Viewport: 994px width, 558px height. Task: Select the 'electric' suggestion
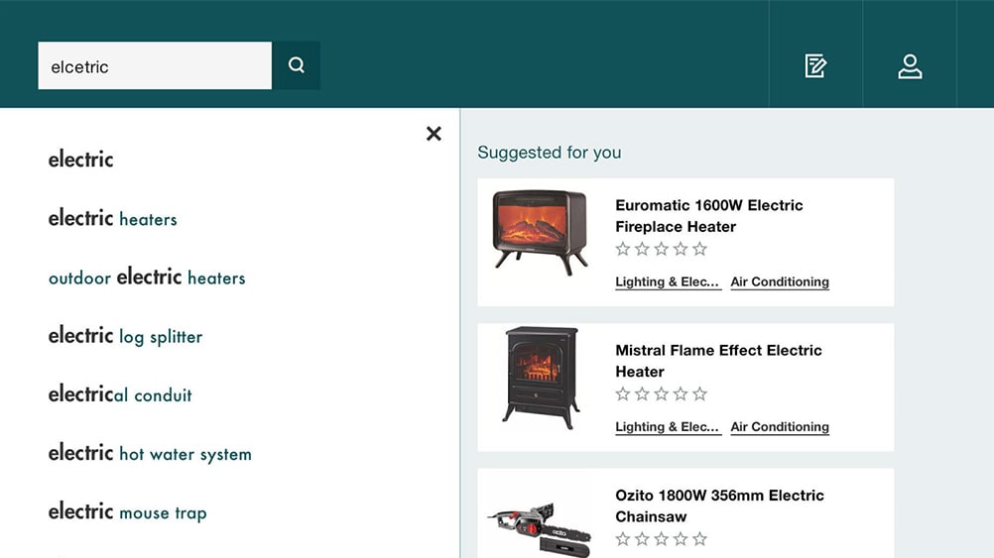pyautogui.click(x=81, y=160)
